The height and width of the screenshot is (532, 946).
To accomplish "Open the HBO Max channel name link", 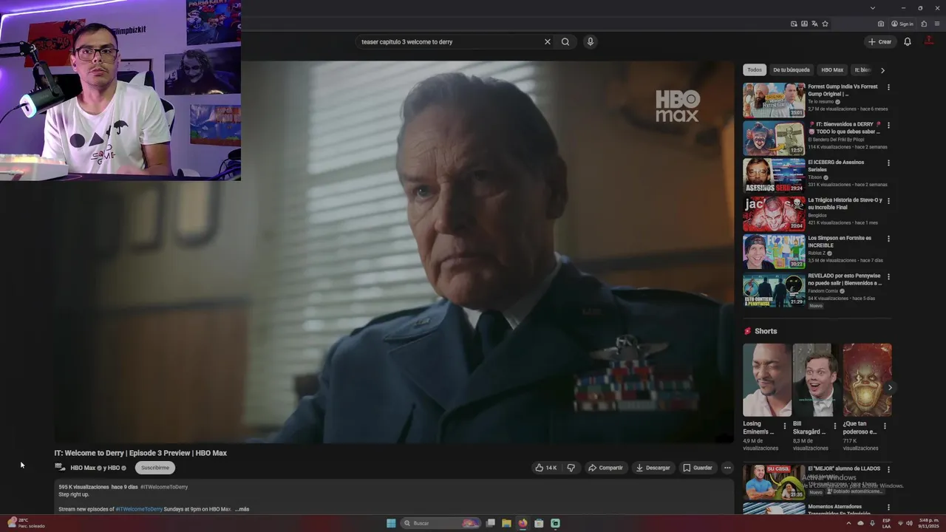I will [x=83, y=468].
